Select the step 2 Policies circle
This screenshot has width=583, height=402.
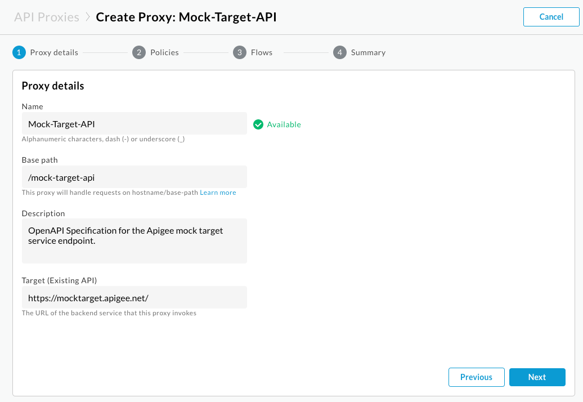[138, 52]
